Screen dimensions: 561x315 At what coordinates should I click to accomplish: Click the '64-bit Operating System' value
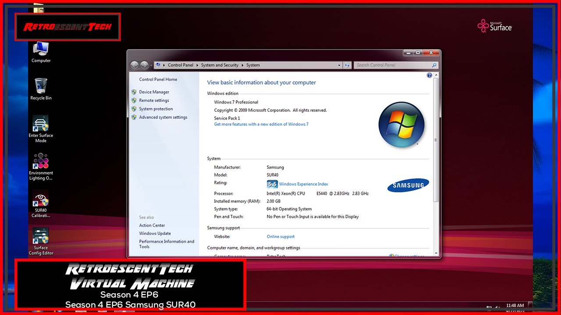(289, 209)
